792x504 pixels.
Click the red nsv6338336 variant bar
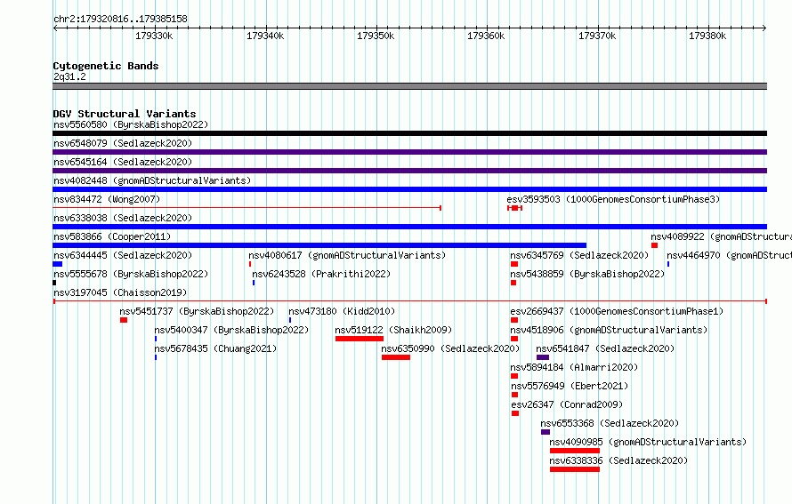coord(575,469)
